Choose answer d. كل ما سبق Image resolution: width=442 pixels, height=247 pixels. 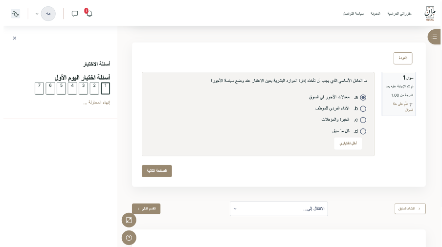[363, 131]
